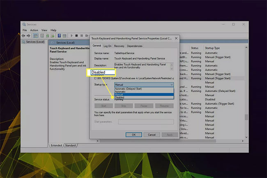Minimize the Services window

point(223,24)
